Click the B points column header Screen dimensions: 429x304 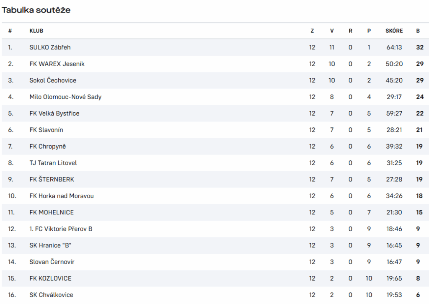pyautogui.click(x=418, y=31)
